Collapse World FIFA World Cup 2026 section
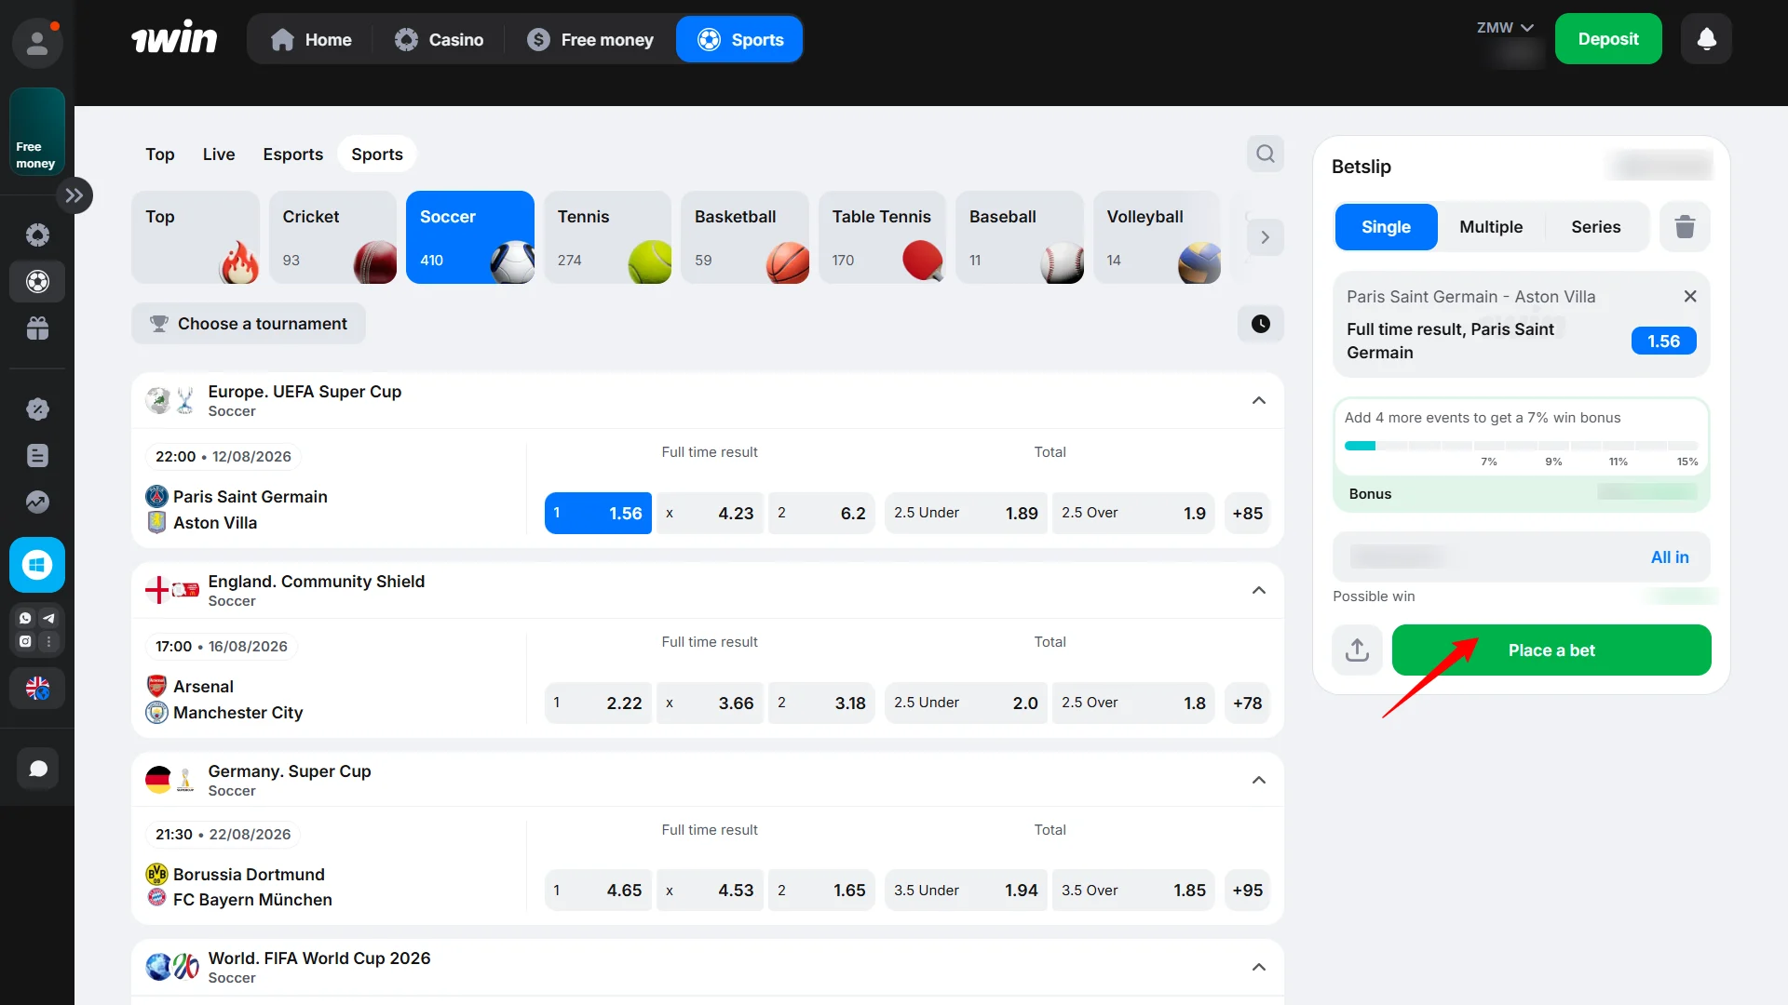 click(x=1258, y=967)
